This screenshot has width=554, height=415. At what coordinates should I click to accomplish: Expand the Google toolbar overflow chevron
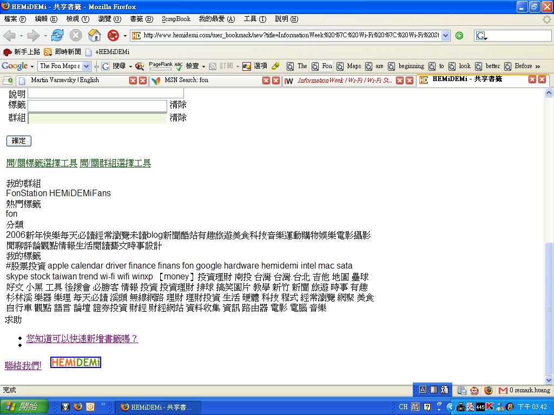[537, 66]
